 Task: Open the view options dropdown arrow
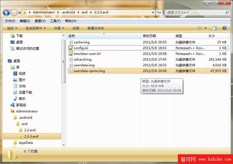click(205, 28)
